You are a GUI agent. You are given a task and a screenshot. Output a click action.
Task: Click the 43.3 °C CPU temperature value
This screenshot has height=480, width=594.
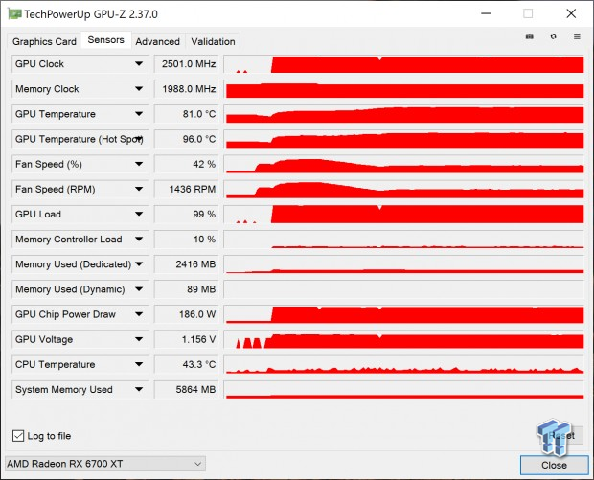(x=186, y=364)
